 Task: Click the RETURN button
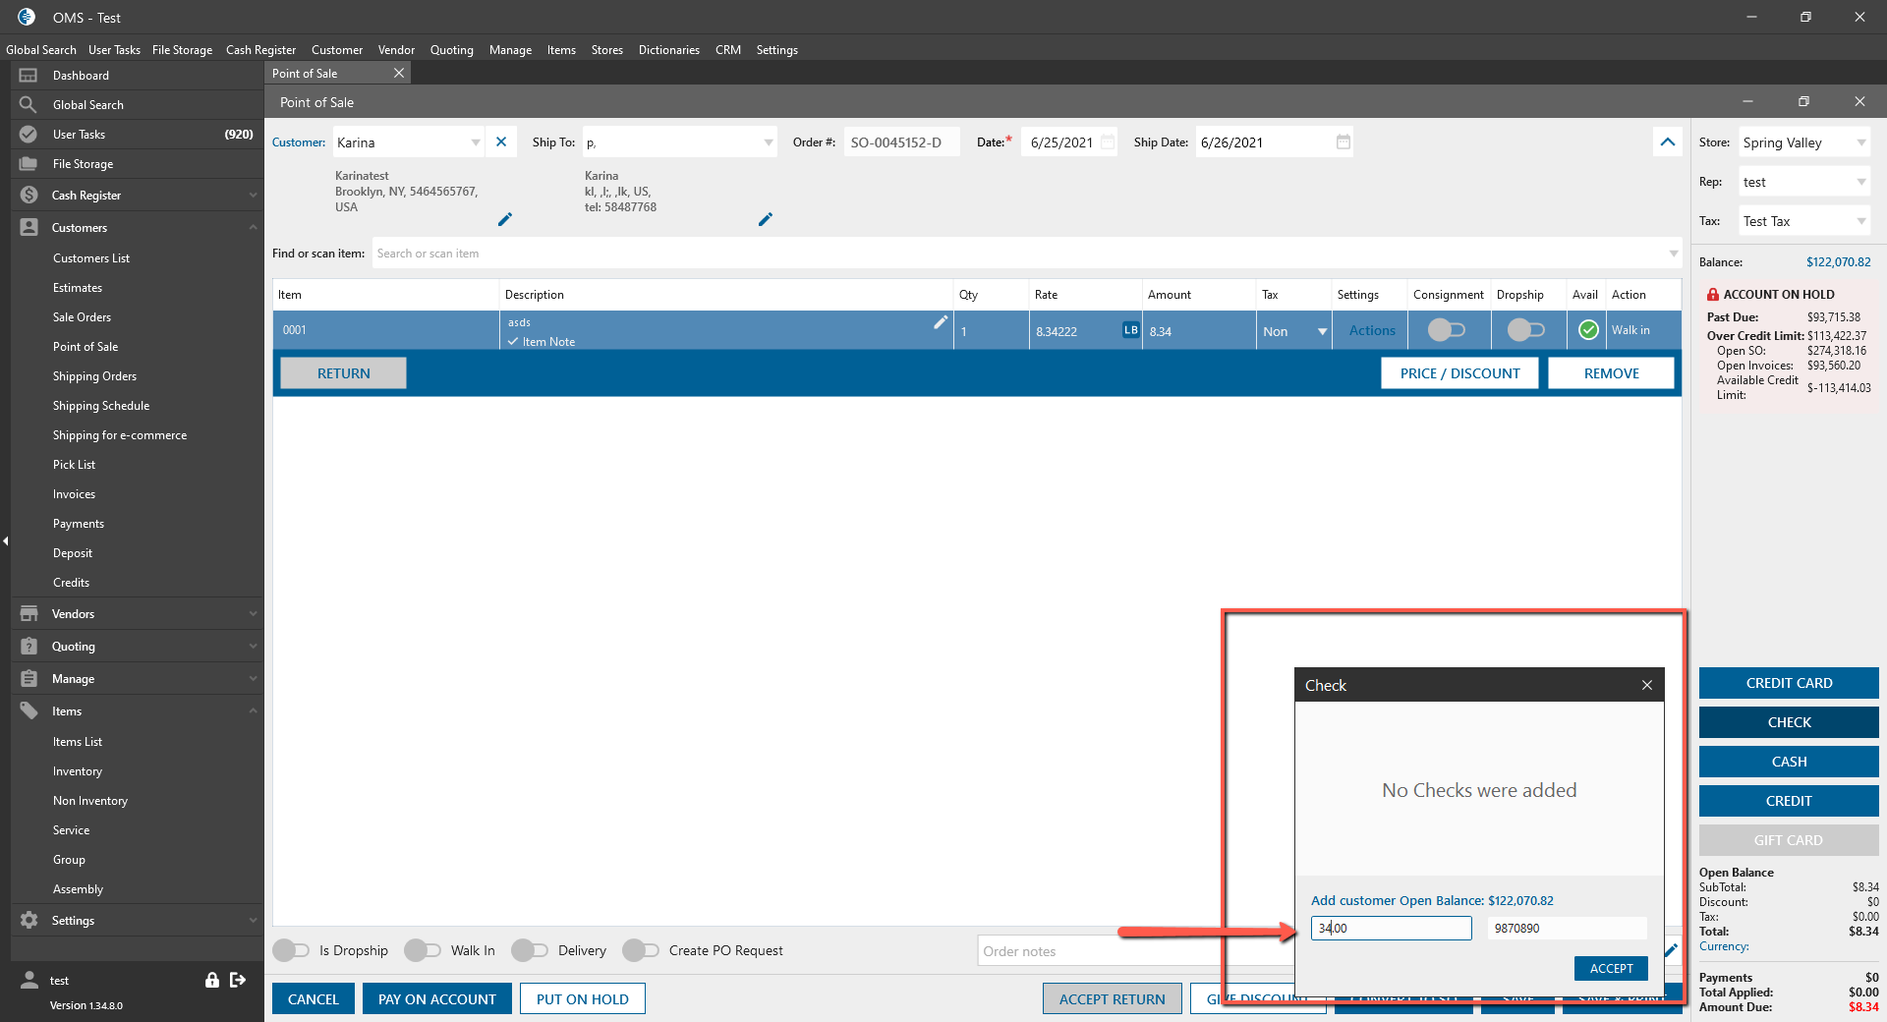344,373
